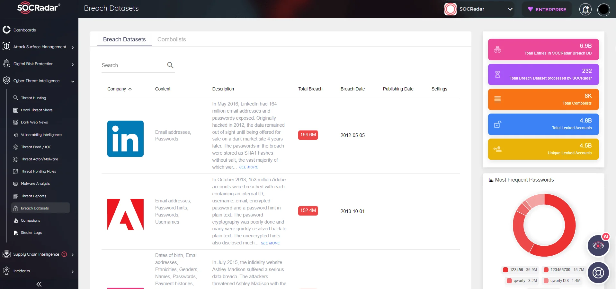Open Threat Reports
Image resolution: width=616 pixels, height=289 pixels.
point(33,196)
